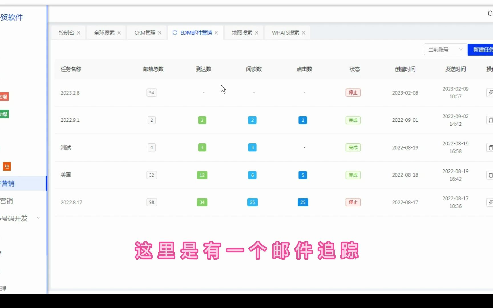Click task name 2022.9.1

(70, 120)
